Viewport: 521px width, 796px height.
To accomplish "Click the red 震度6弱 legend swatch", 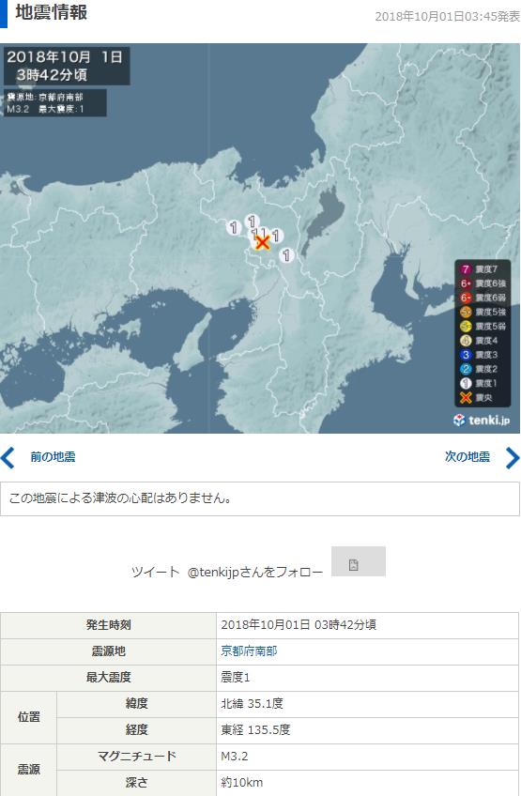I will [x=466, y=298].
